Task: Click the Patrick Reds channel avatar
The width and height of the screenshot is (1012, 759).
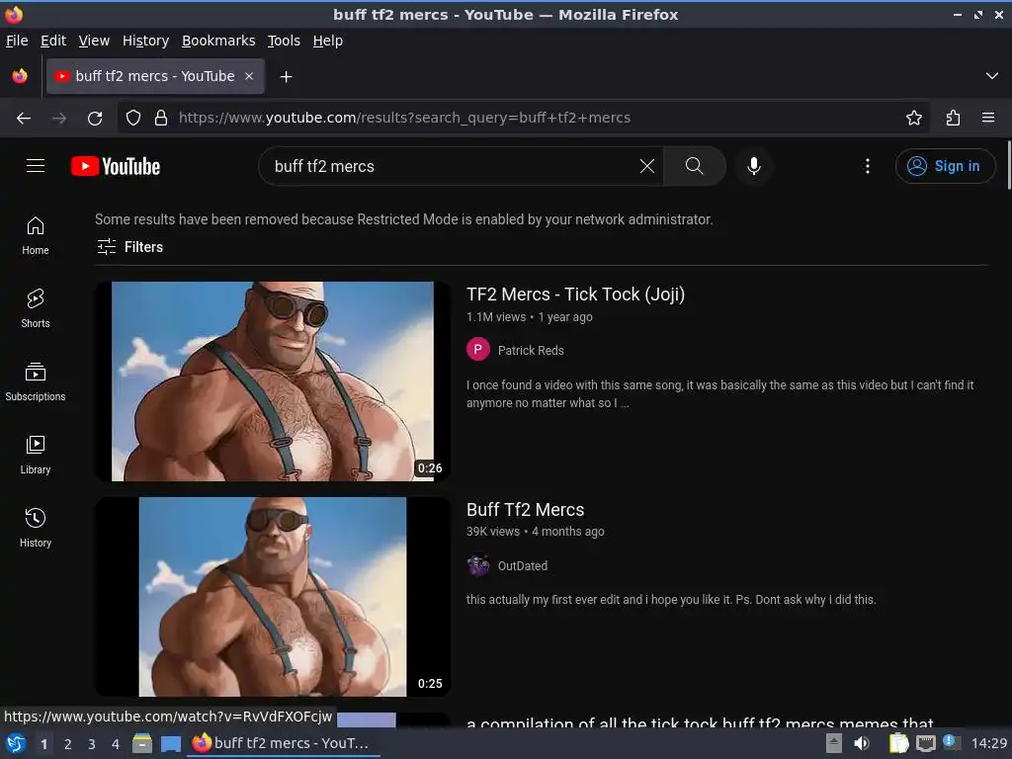Action: [477, 350]
